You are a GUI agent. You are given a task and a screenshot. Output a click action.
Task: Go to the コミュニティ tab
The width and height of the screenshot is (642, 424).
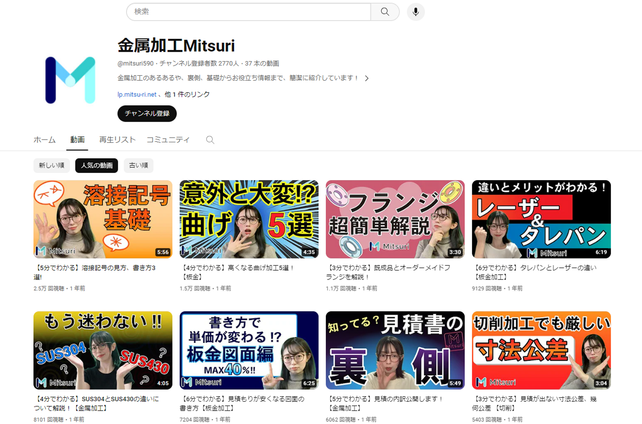tap(168, 140)
